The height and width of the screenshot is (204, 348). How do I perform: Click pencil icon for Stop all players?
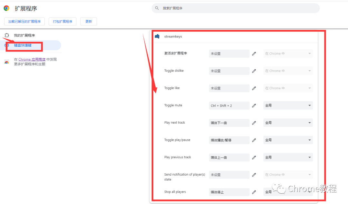click(254, 192)
